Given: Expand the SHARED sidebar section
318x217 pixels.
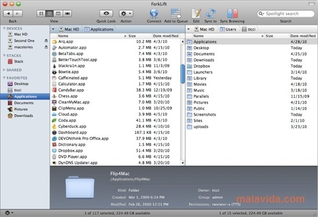Looking at the screenshot, I should pos(4,69).
